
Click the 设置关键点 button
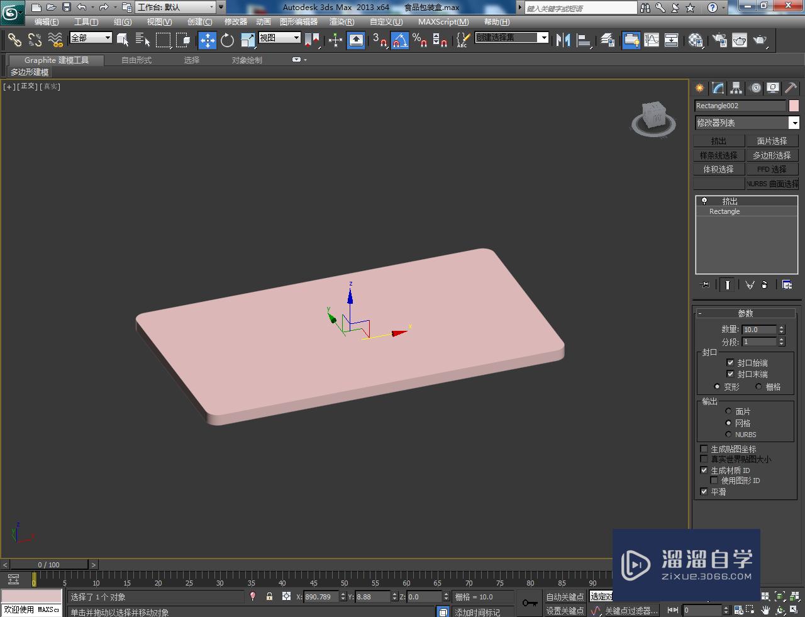[x=565, y=611]
